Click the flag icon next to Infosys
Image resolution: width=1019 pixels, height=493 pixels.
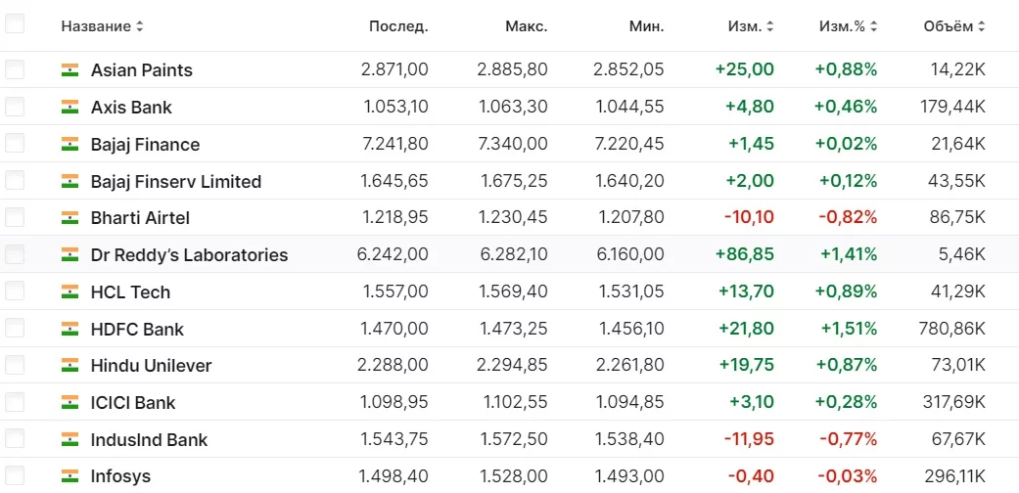point(69,476)
